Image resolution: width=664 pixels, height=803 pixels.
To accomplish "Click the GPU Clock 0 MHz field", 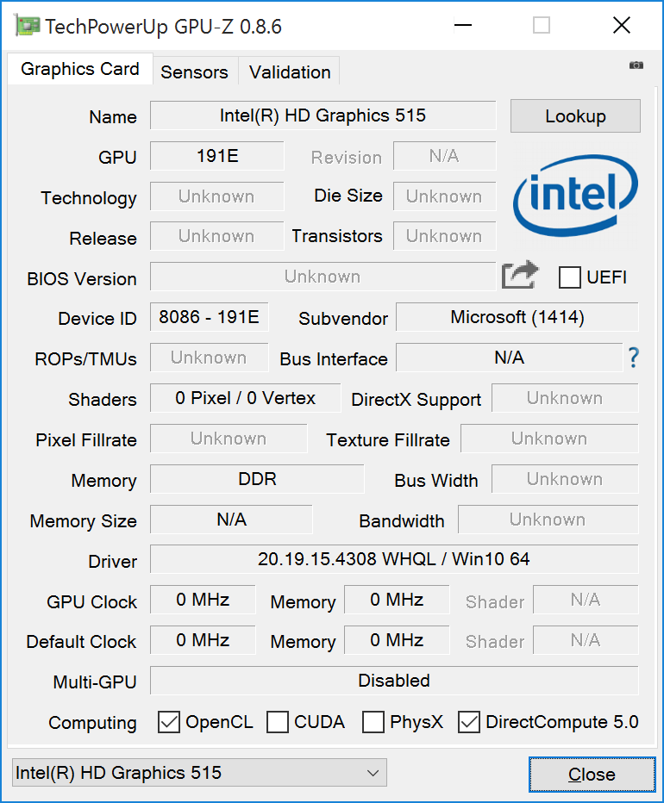I will (203, 599).
